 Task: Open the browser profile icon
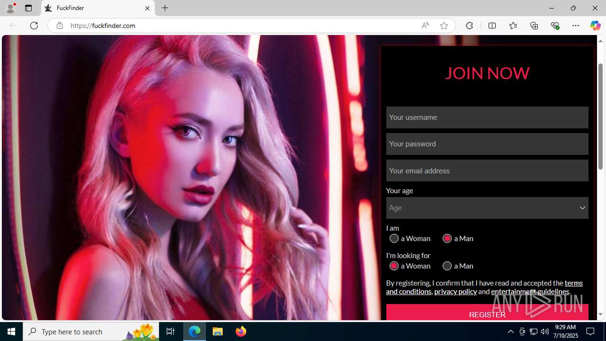10,8
